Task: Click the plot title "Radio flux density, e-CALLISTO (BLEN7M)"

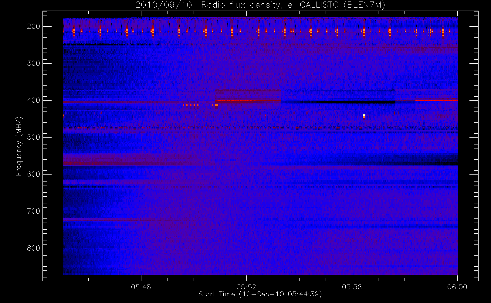Action: pos(293,5)
